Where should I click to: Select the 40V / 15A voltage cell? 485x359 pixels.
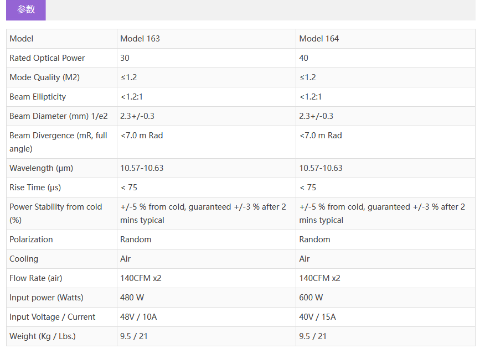(318, 317)
